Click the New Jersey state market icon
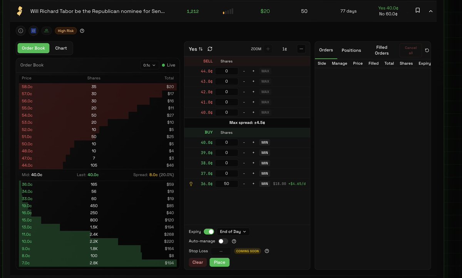This screenshot has width=462, height=278. (x=19, y=11)
